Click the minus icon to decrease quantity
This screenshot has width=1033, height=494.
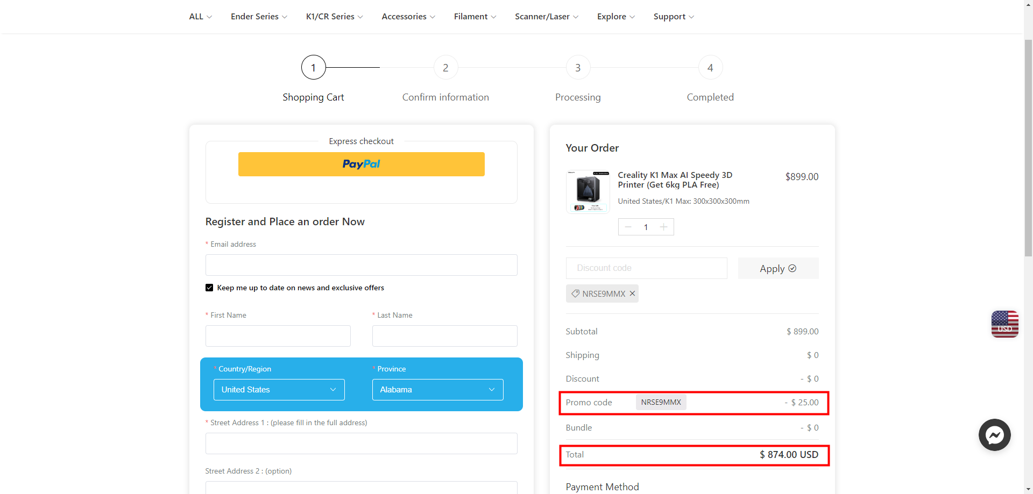pyautogui.click(x=628, y=227)
